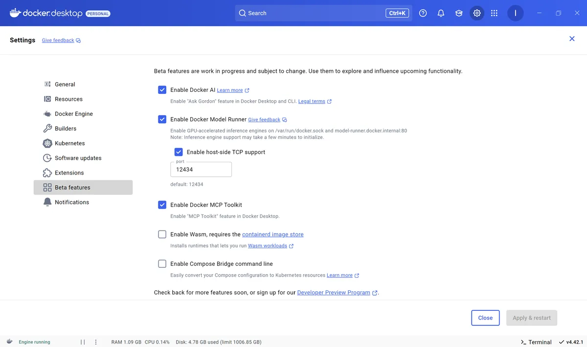Uncheck Enable Docker Model Runner
The width and height of the screenshot is (587, 347).
[x=162, y=119]
